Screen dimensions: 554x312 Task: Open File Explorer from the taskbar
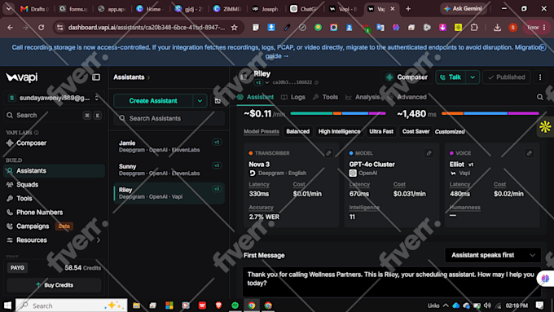point(136,305)
